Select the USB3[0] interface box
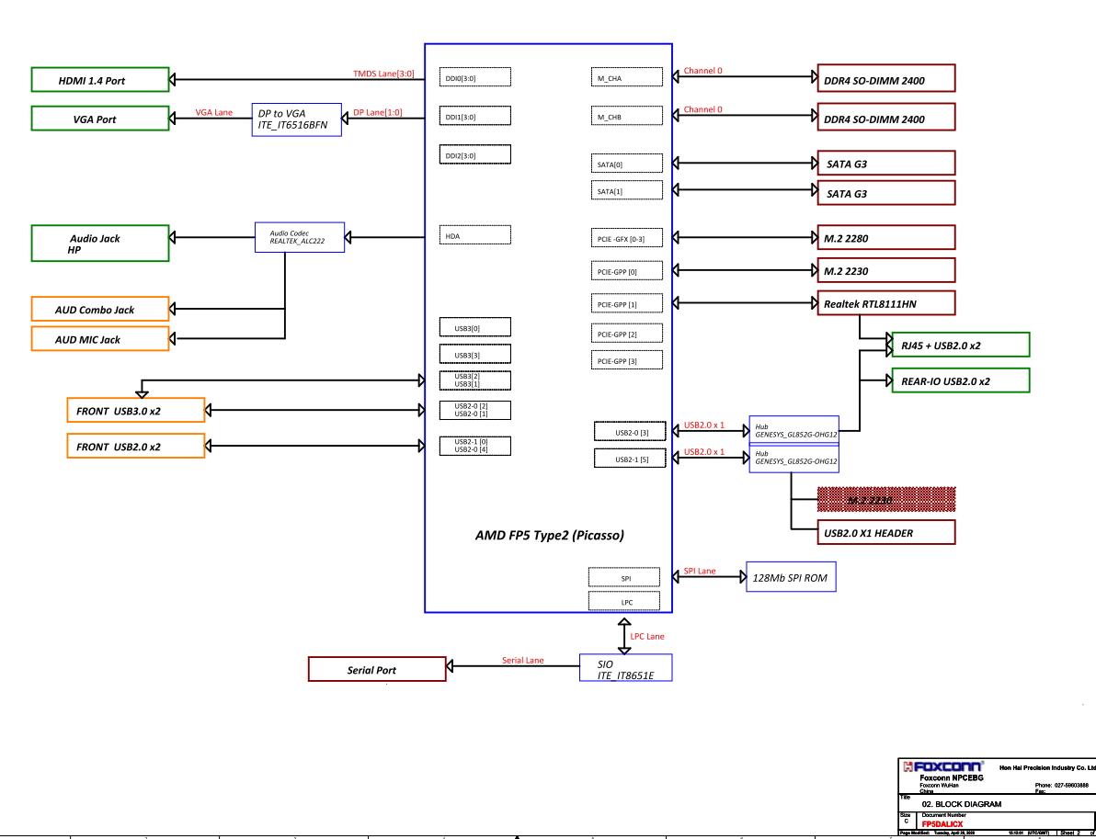 click(474, 327)
